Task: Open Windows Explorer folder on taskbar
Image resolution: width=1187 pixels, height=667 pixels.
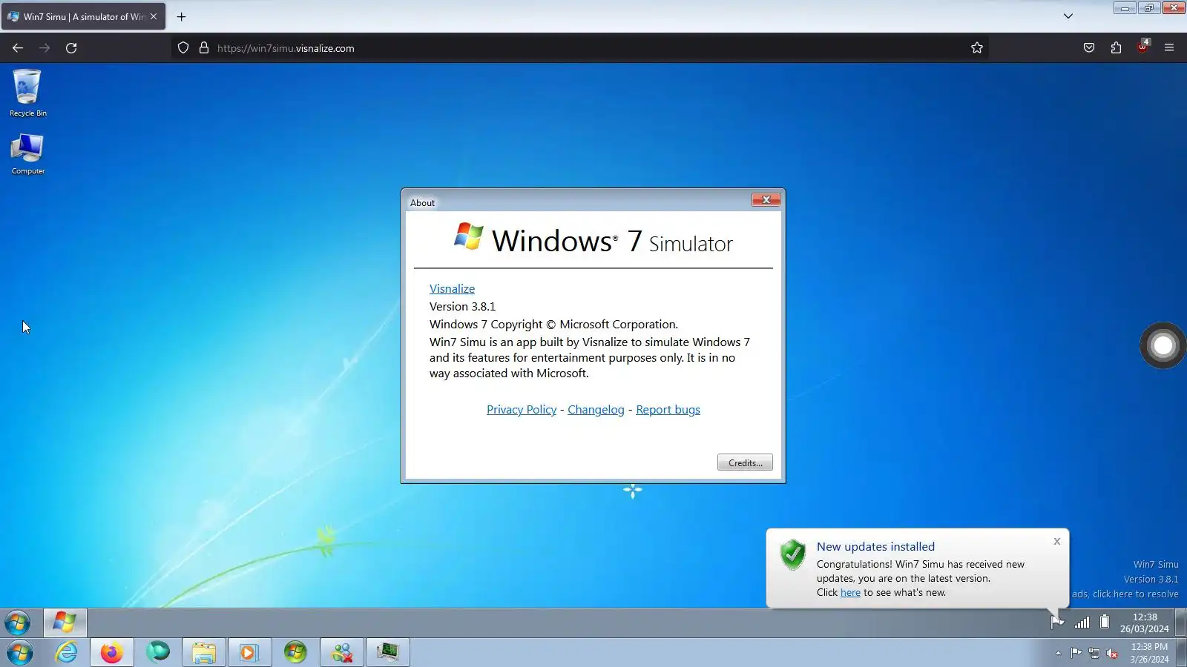Action: [203, 653]
